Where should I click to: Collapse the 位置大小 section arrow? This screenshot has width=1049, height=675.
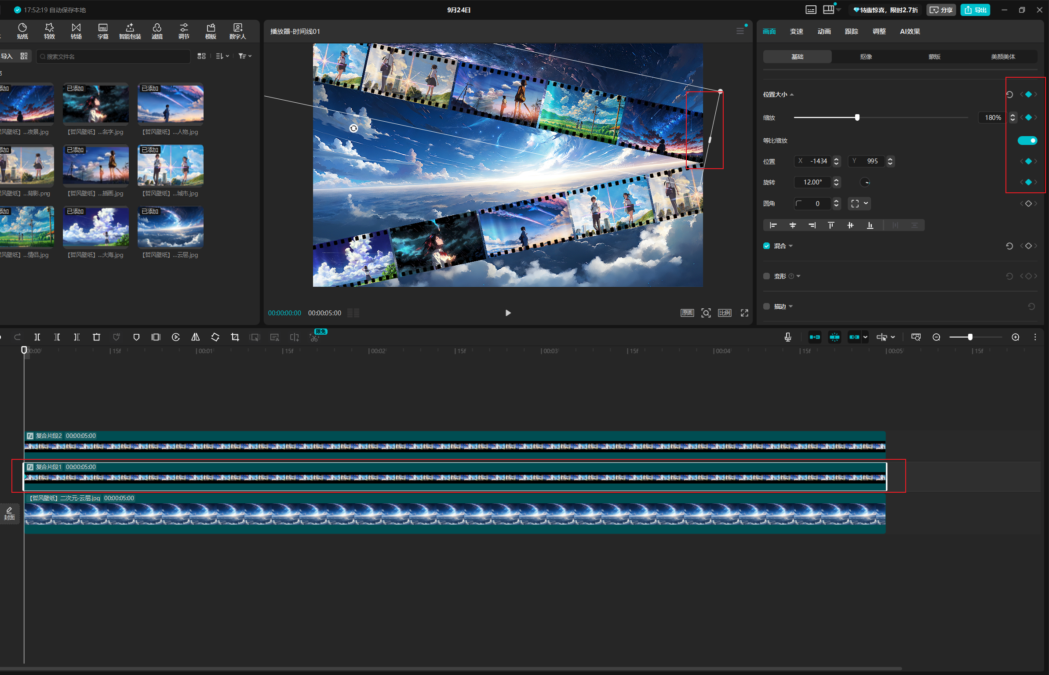click(792, 94)
